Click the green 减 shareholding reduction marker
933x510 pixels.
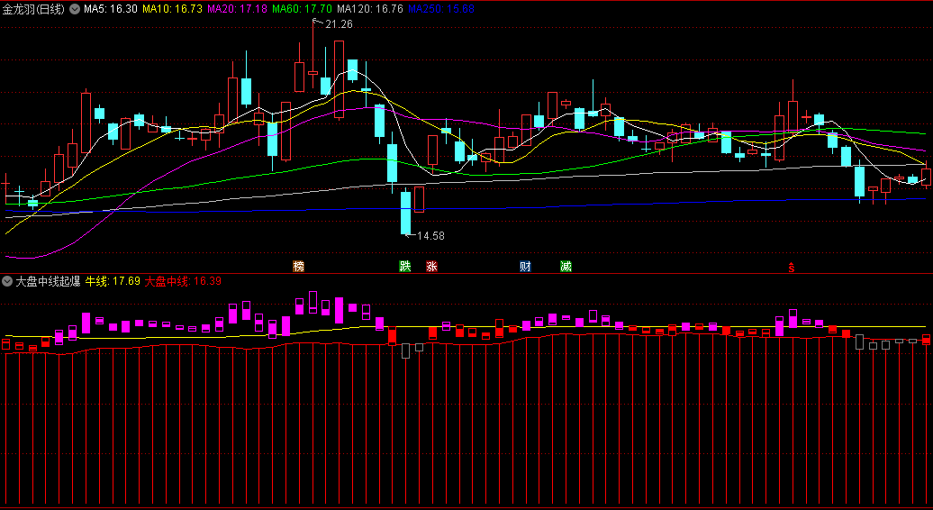click(x=566, y=267)
